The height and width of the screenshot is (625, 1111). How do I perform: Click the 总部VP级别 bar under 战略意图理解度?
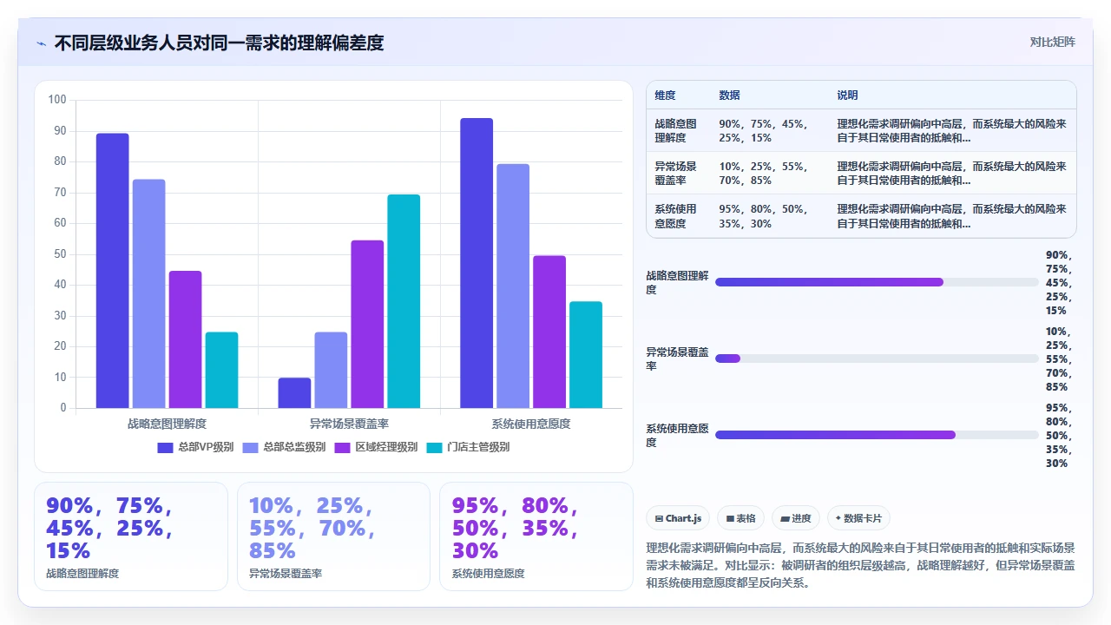pos(113,271)
